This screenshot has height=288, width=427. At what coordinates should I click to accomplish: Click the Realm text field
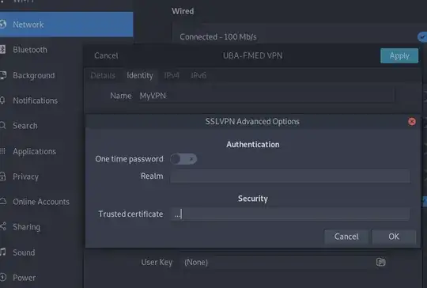(289, 176)
